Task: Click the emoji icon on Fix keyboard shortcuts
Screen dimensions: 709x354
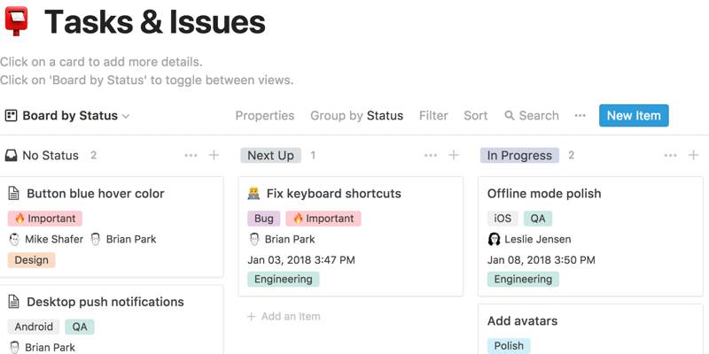Action: pyautogui.click(x=253, y=194)
